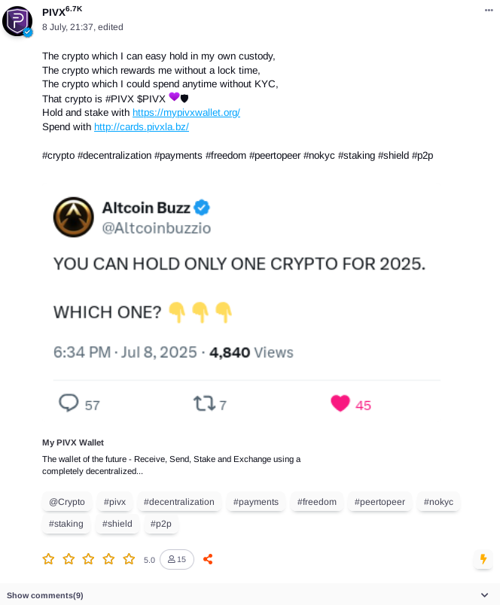
Task: Open the mypivxwallet.org link
Action: pos(186,113)
